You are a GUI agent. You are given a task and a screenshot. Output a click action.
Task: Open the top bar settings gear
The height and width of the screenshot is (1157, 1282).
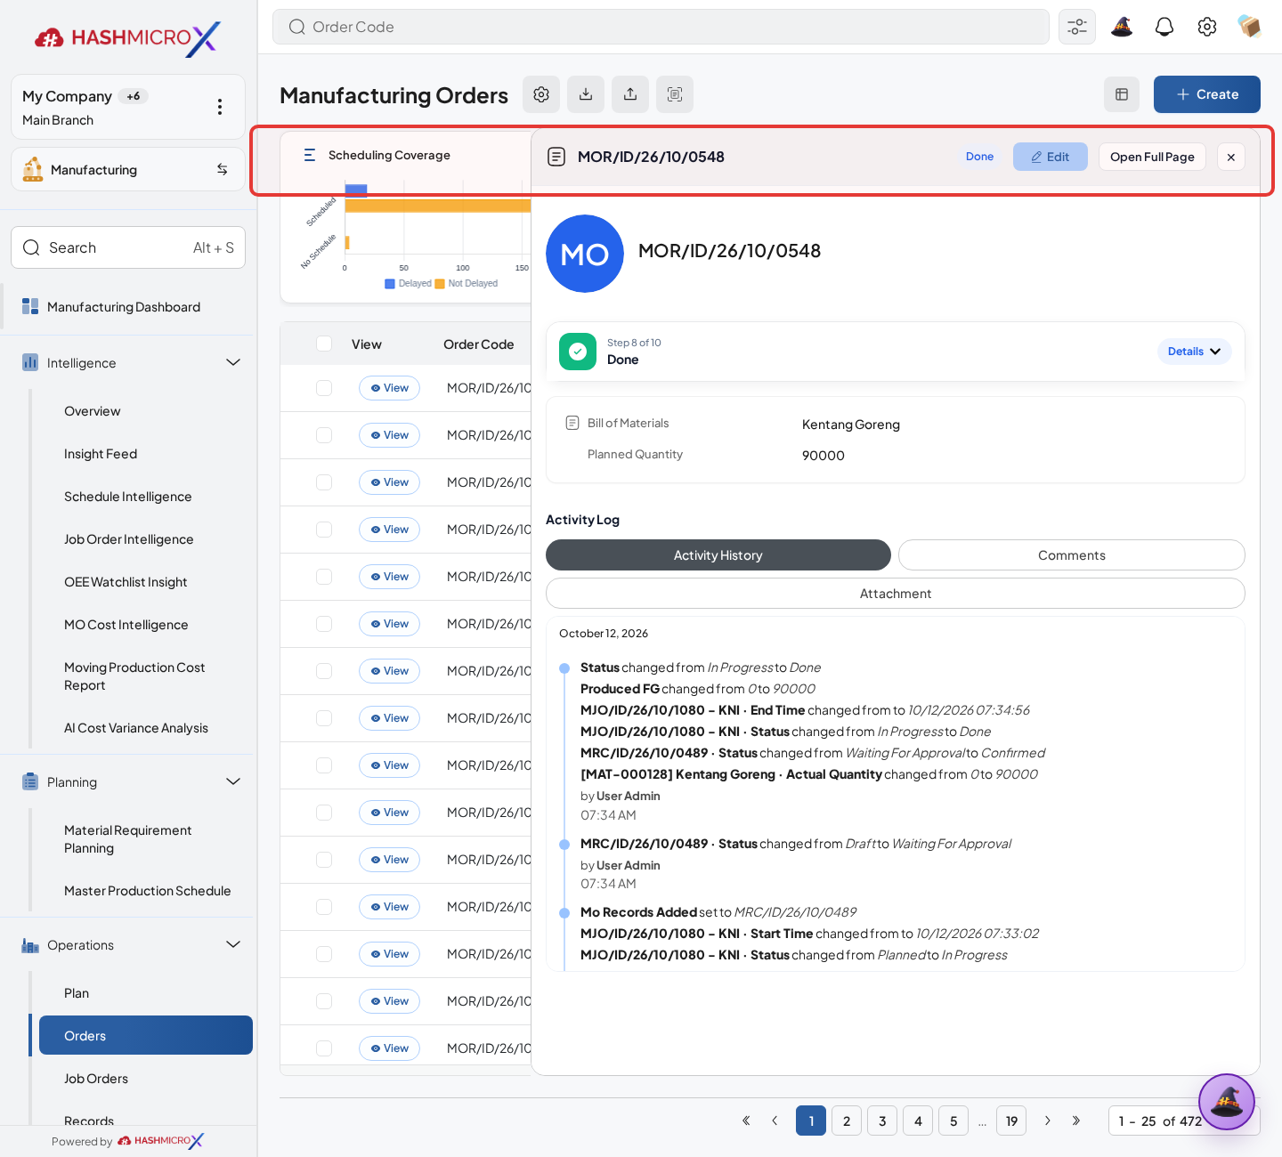click(1207, 27)
